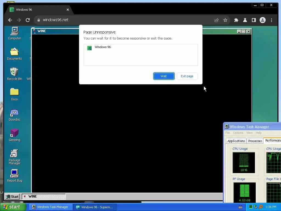Click the browser Back arrow

click(10, 20)
